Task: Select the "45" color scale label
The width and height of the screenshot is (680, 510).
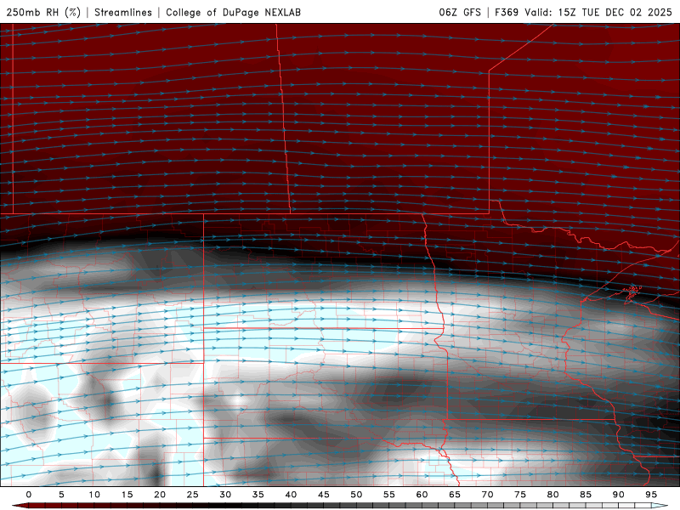Action: 324,495
